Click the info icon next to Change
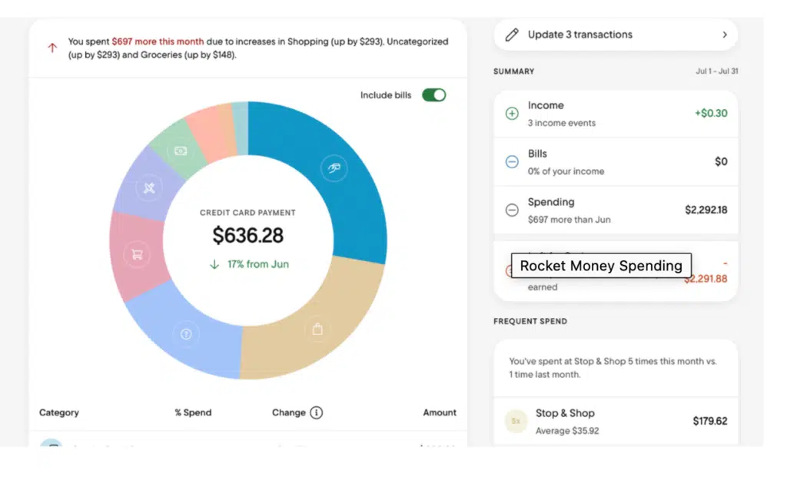This screenshot has height=490, width=787. point(316,412)
